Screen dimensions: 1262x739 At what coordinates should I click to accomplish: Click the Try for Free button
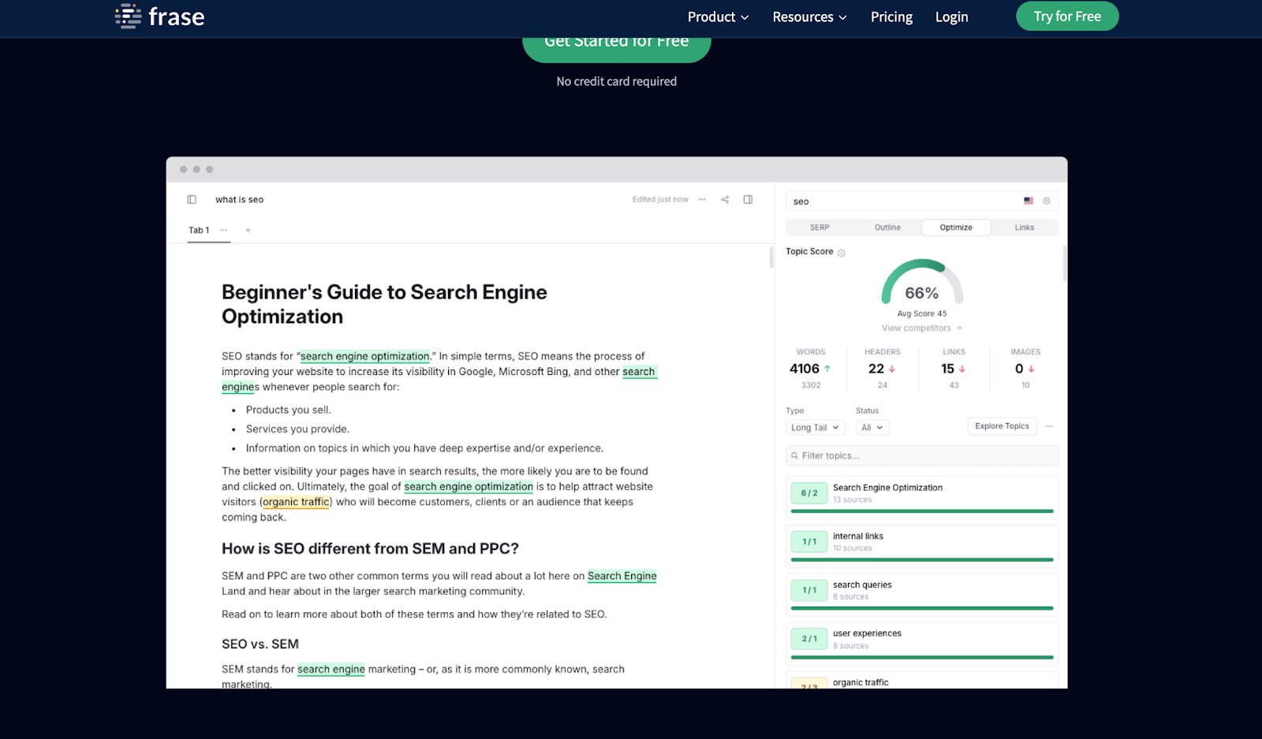(x=1067, y=16)
